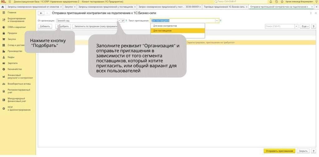Click the Подобрать button
This screenshot has height=157, width=319.
click(x=63, y=27)
